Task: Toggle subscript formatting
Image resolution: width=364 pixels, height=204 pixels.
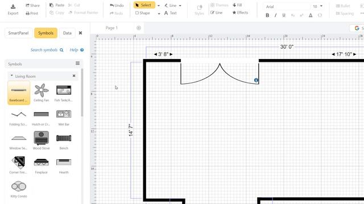Action: 293,15
